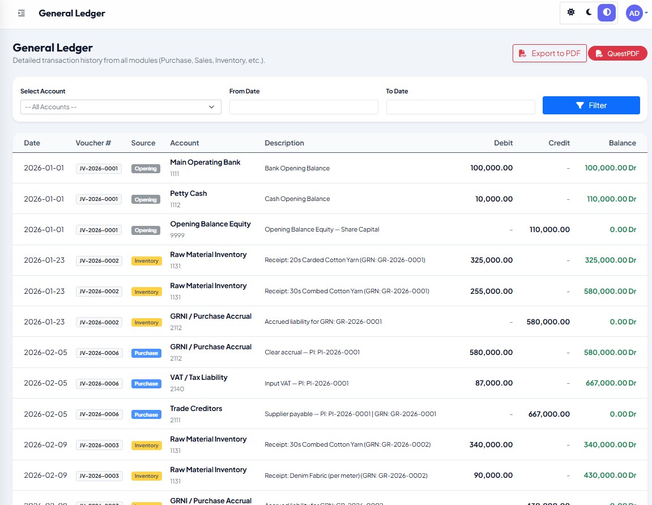Click the Export to PDF button

pyautogui.click(x=549, y=53)
